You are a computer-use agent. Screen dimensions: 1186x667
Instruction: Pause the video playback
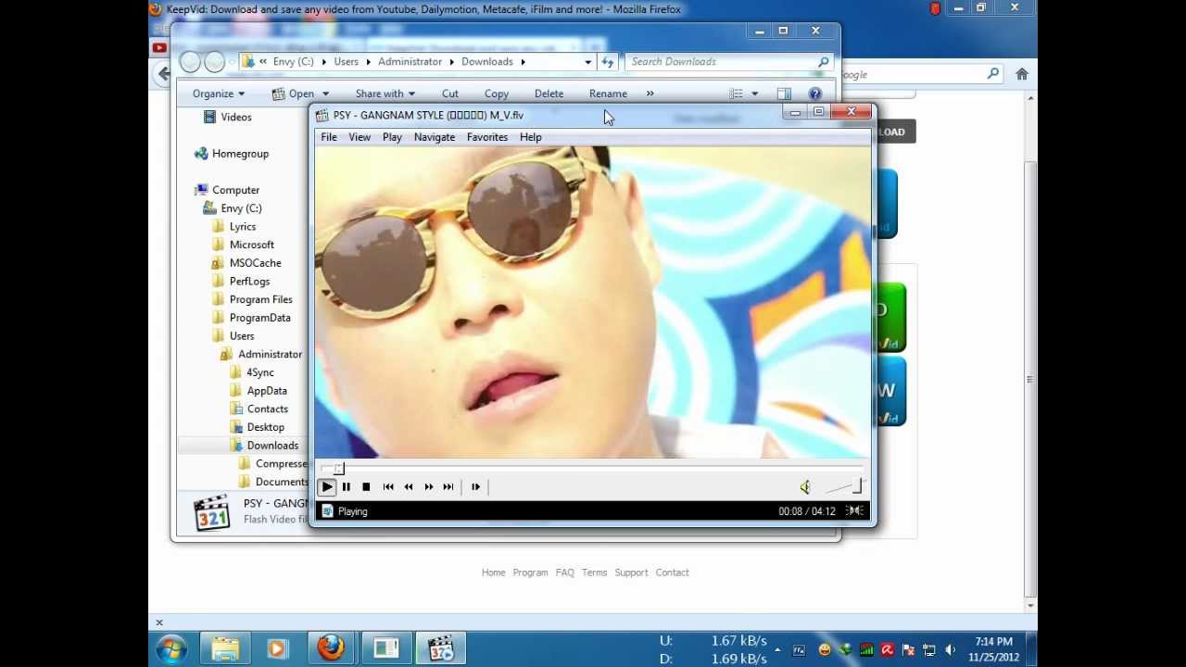(x=346, y=486)
